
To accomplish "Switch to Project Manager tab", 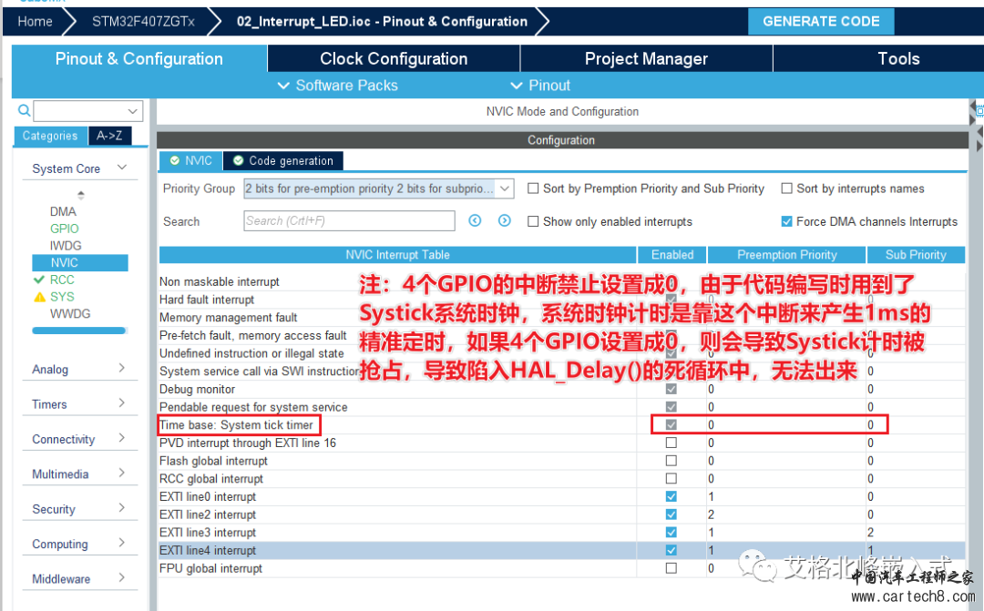I will click(646, 59).
